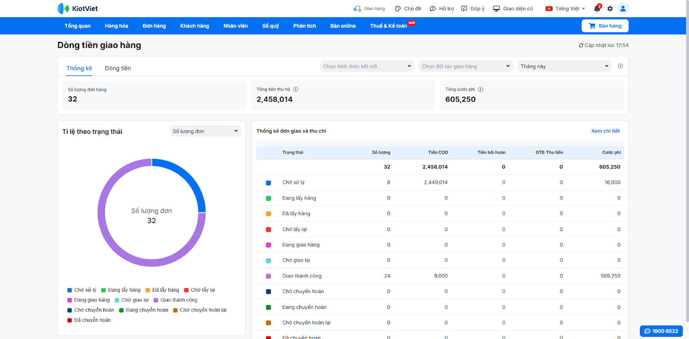Click the 1900 6522 support chat button
The image size is (689, 339).
tap(661, 331)
